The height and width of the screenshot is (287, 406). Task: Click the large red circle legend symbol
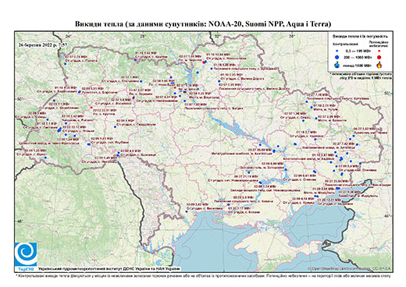[379, 57]
